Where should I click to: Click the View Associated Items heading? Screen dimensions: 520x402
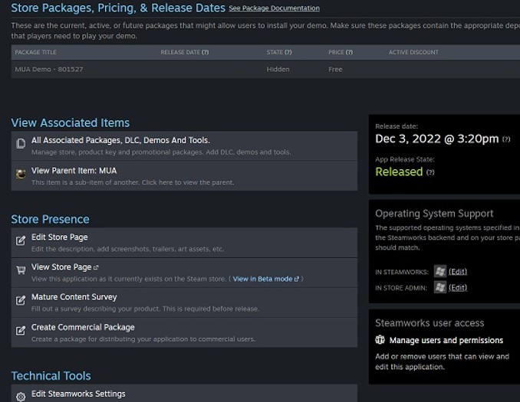tap(71, 123)
